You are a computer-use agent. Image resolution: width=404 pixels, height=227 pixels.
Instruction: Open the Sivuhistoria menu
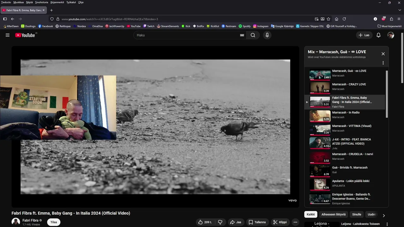pos(42,2)
